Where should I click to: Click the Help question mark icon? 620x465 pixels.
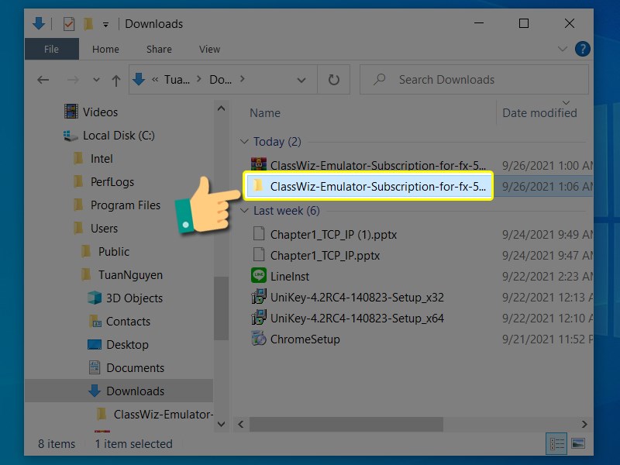[582, 50]
